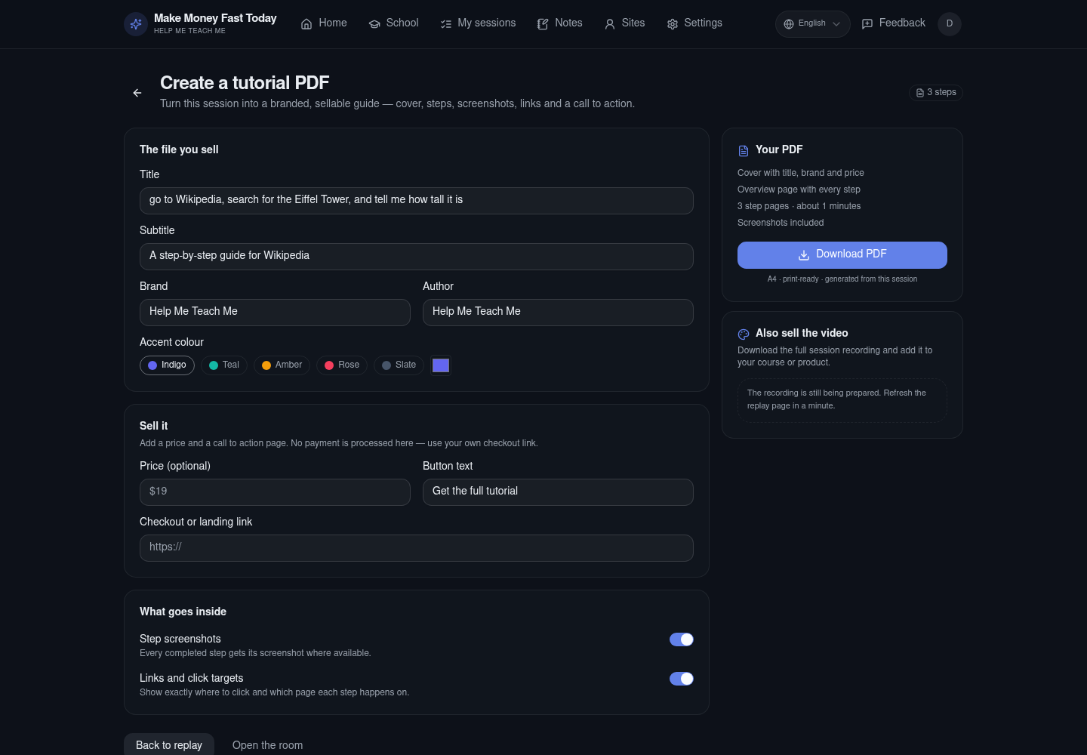The width and height of the screenshot is (1087, 755).
Task: Open the English language dropdown
Action: point(812,24)
